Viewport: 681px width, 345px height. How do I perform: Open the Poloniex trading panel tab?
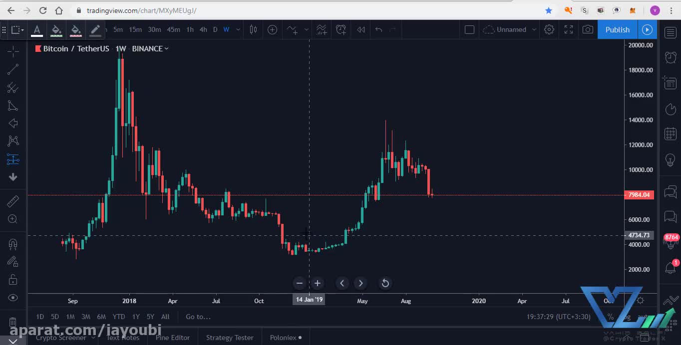(x=286, y=338)
